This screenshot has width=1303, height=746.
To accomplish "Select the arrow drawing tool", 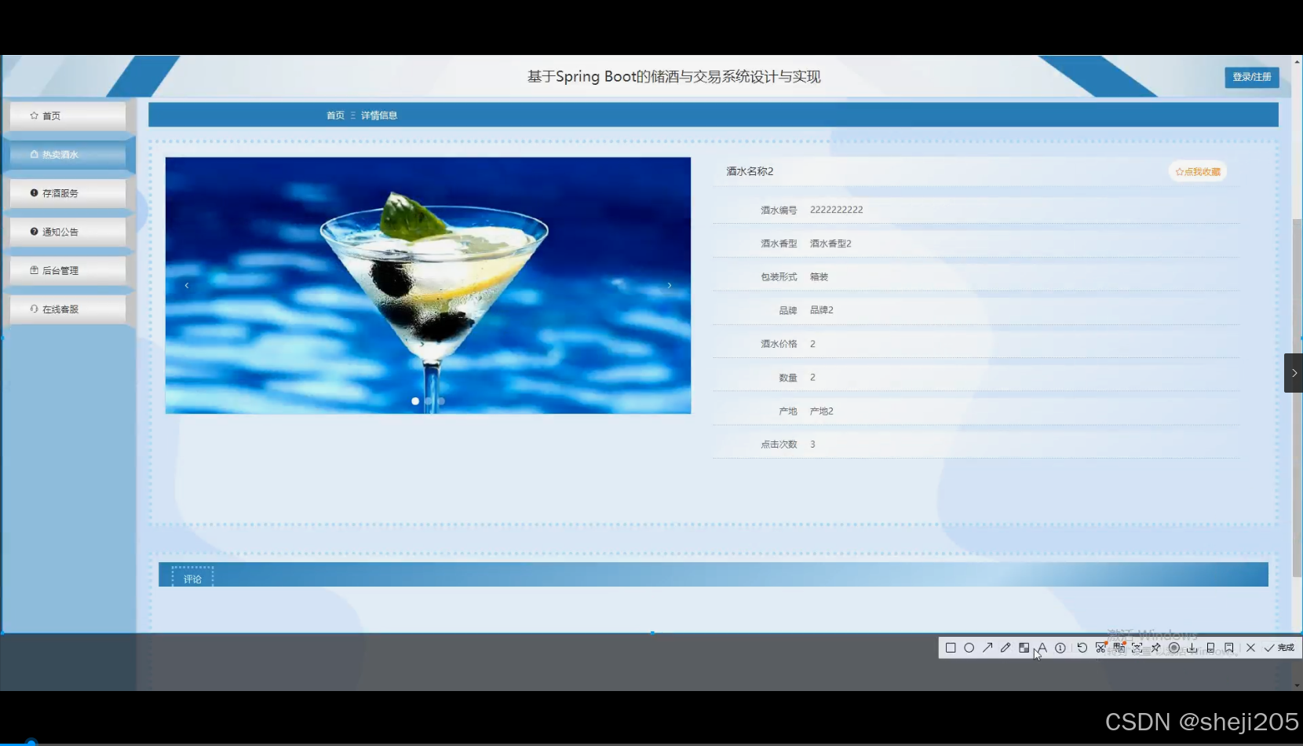I will point(988,648).
